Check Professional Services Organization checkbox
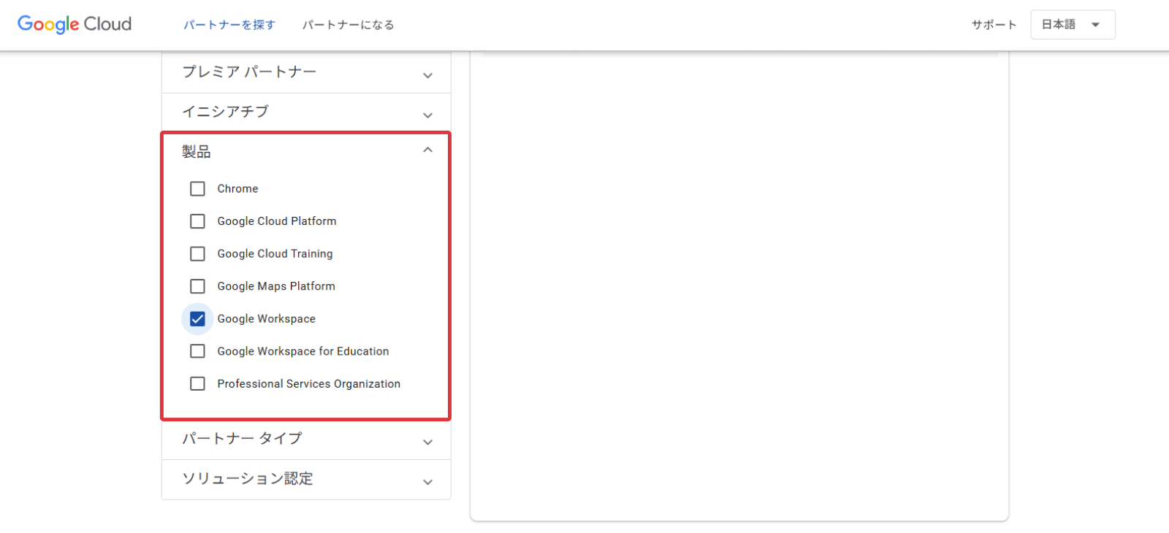This screenshot has width=1169, height=533. tap(197, 384)
